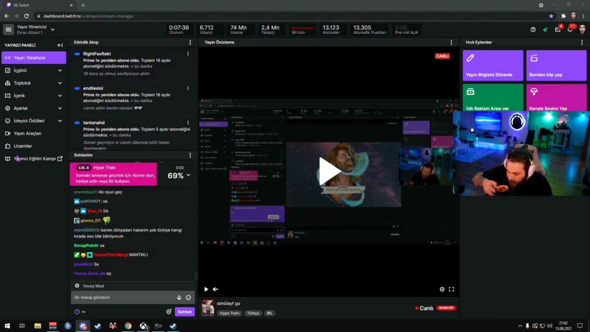Screen dimensions: 590x332
Task: Expand the Yayın Yöneticisi layout dropdown arrow
Action: coord(53,30)
